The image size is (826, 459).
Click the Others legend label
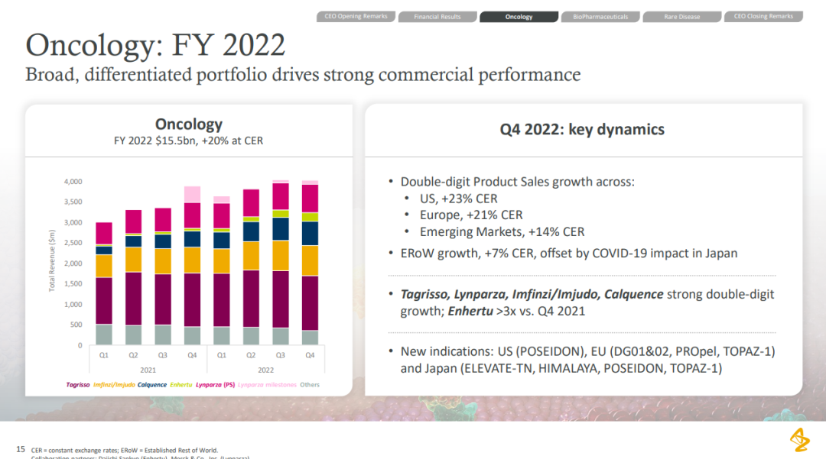coord(310,385)
